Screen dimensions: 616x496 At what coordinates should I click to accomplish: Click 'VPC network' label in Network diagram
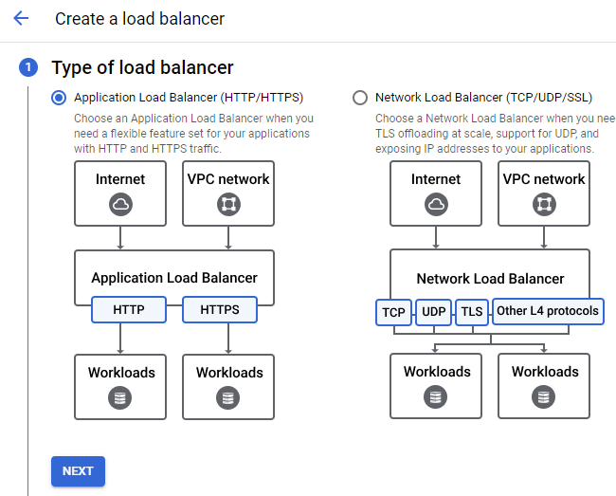[x=544, y=179]
